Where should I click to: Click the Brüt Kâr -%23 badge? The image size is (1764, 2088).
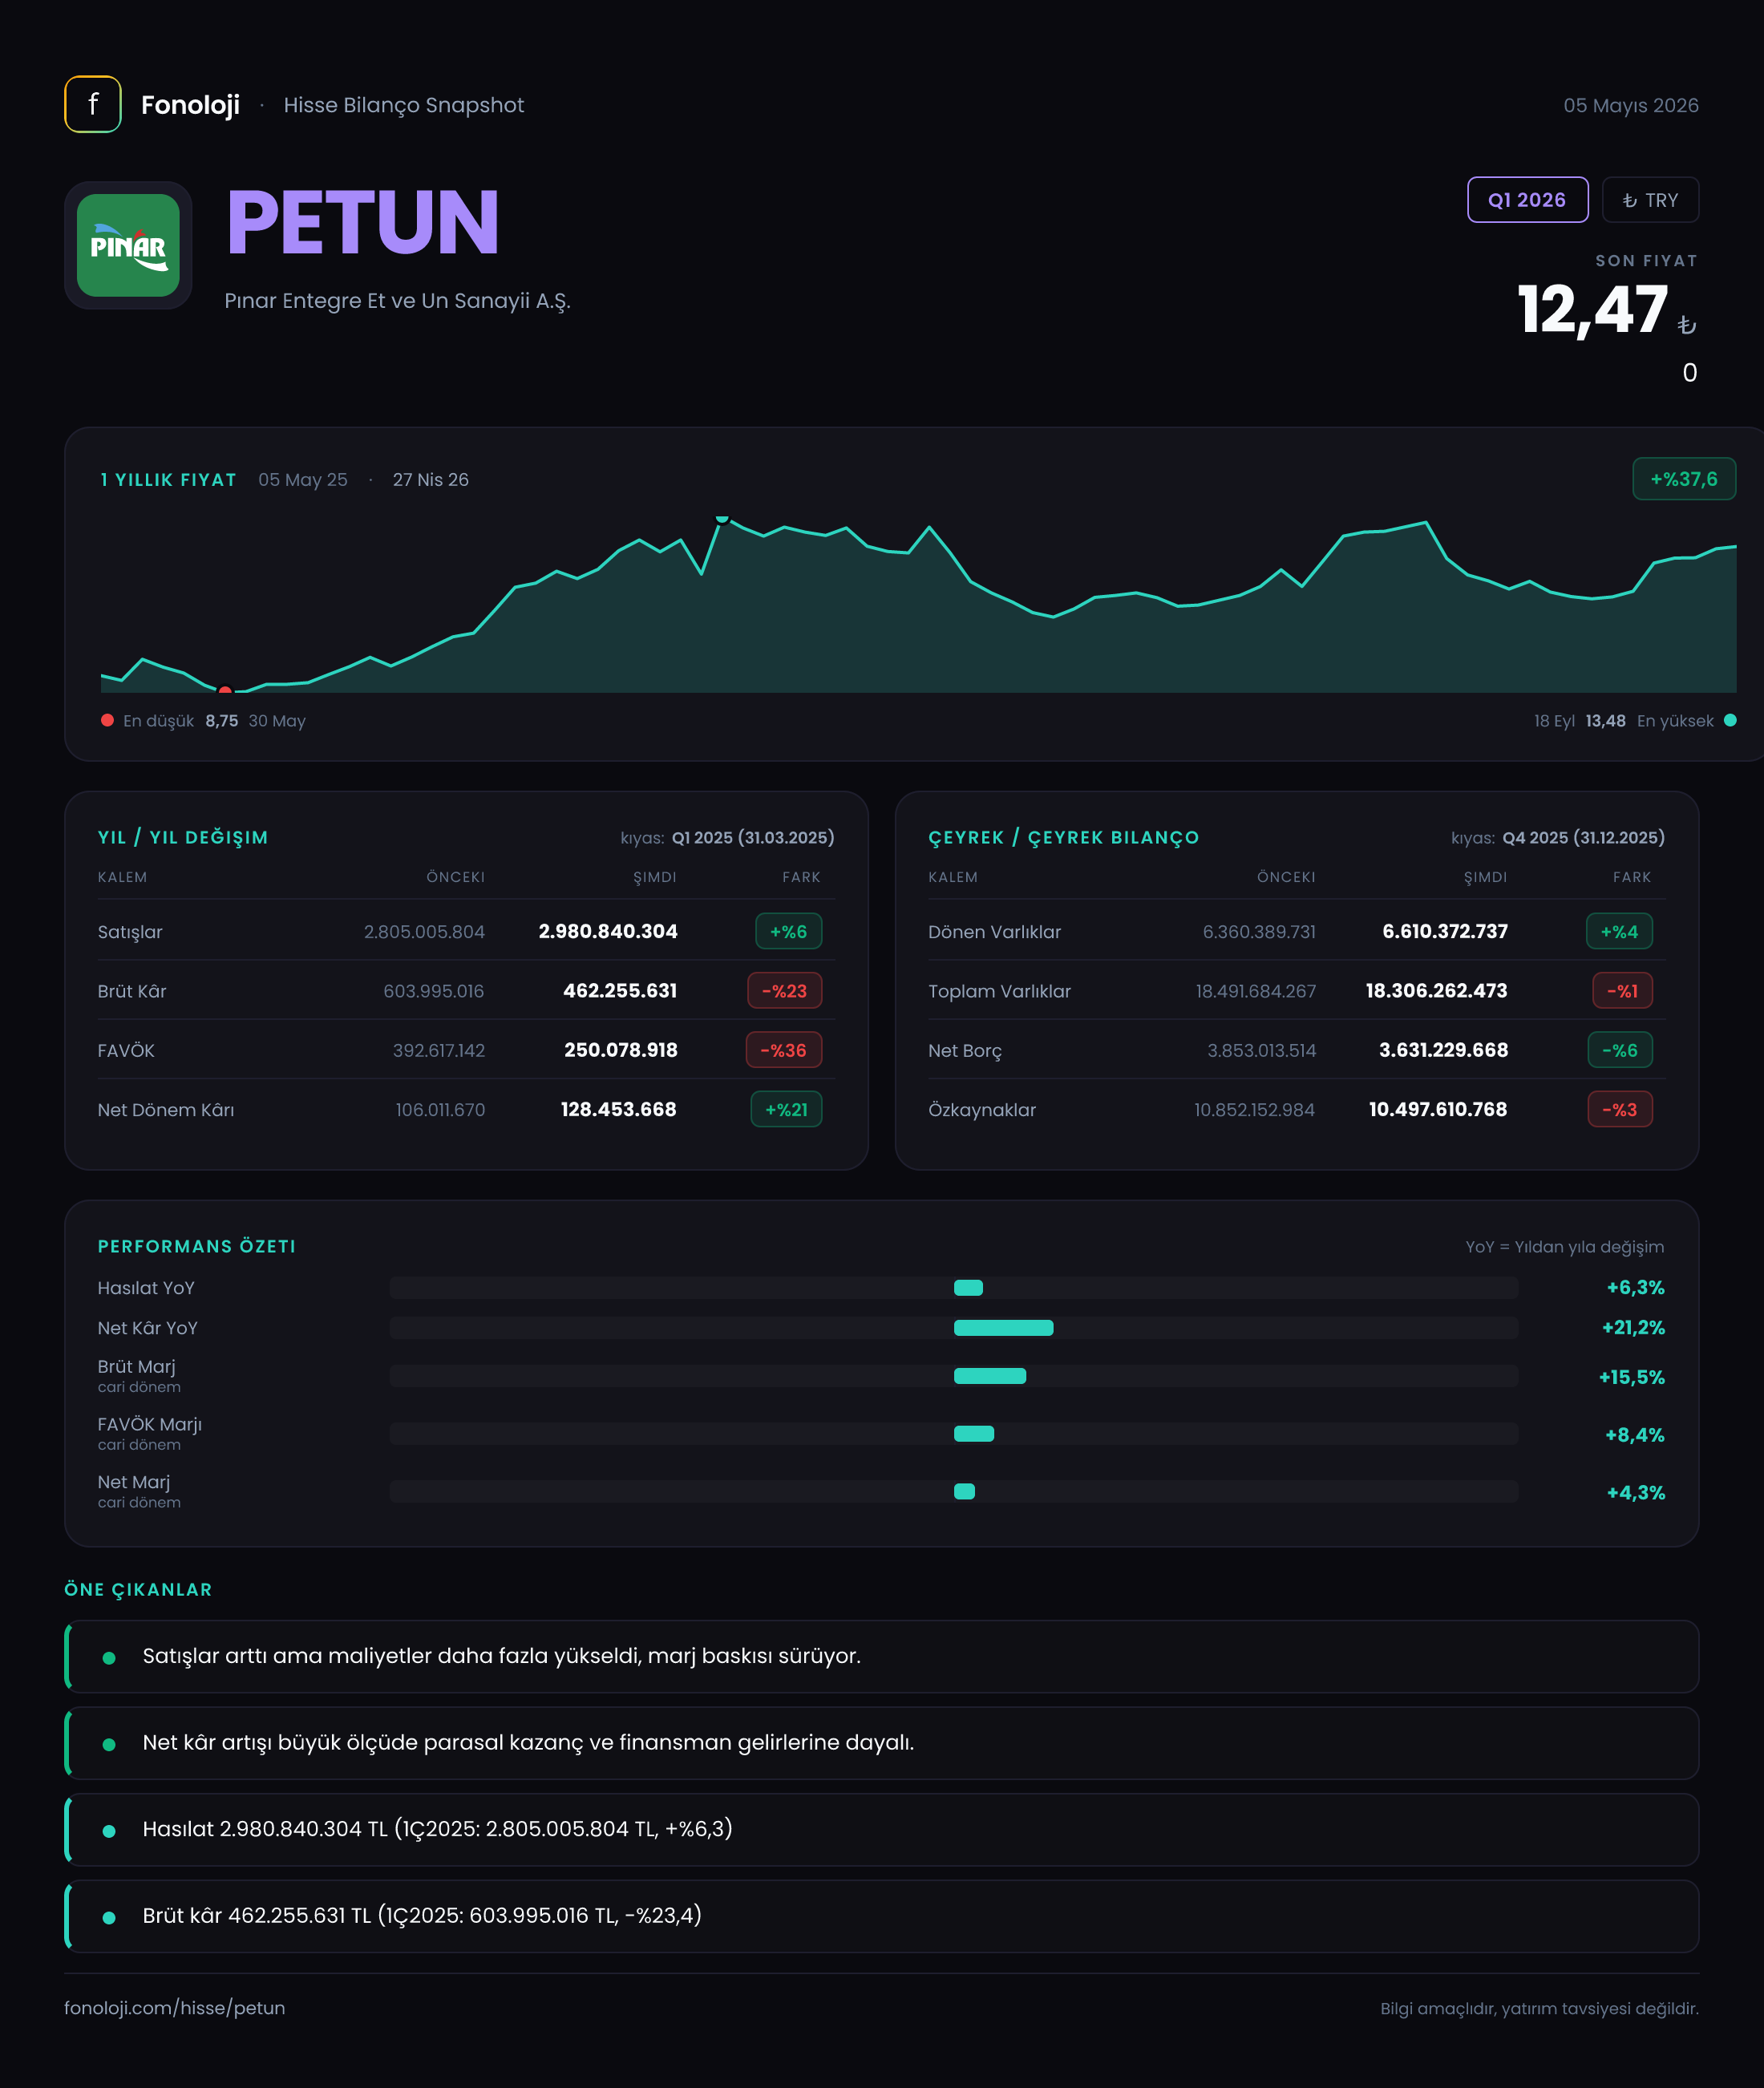point(784,990)
